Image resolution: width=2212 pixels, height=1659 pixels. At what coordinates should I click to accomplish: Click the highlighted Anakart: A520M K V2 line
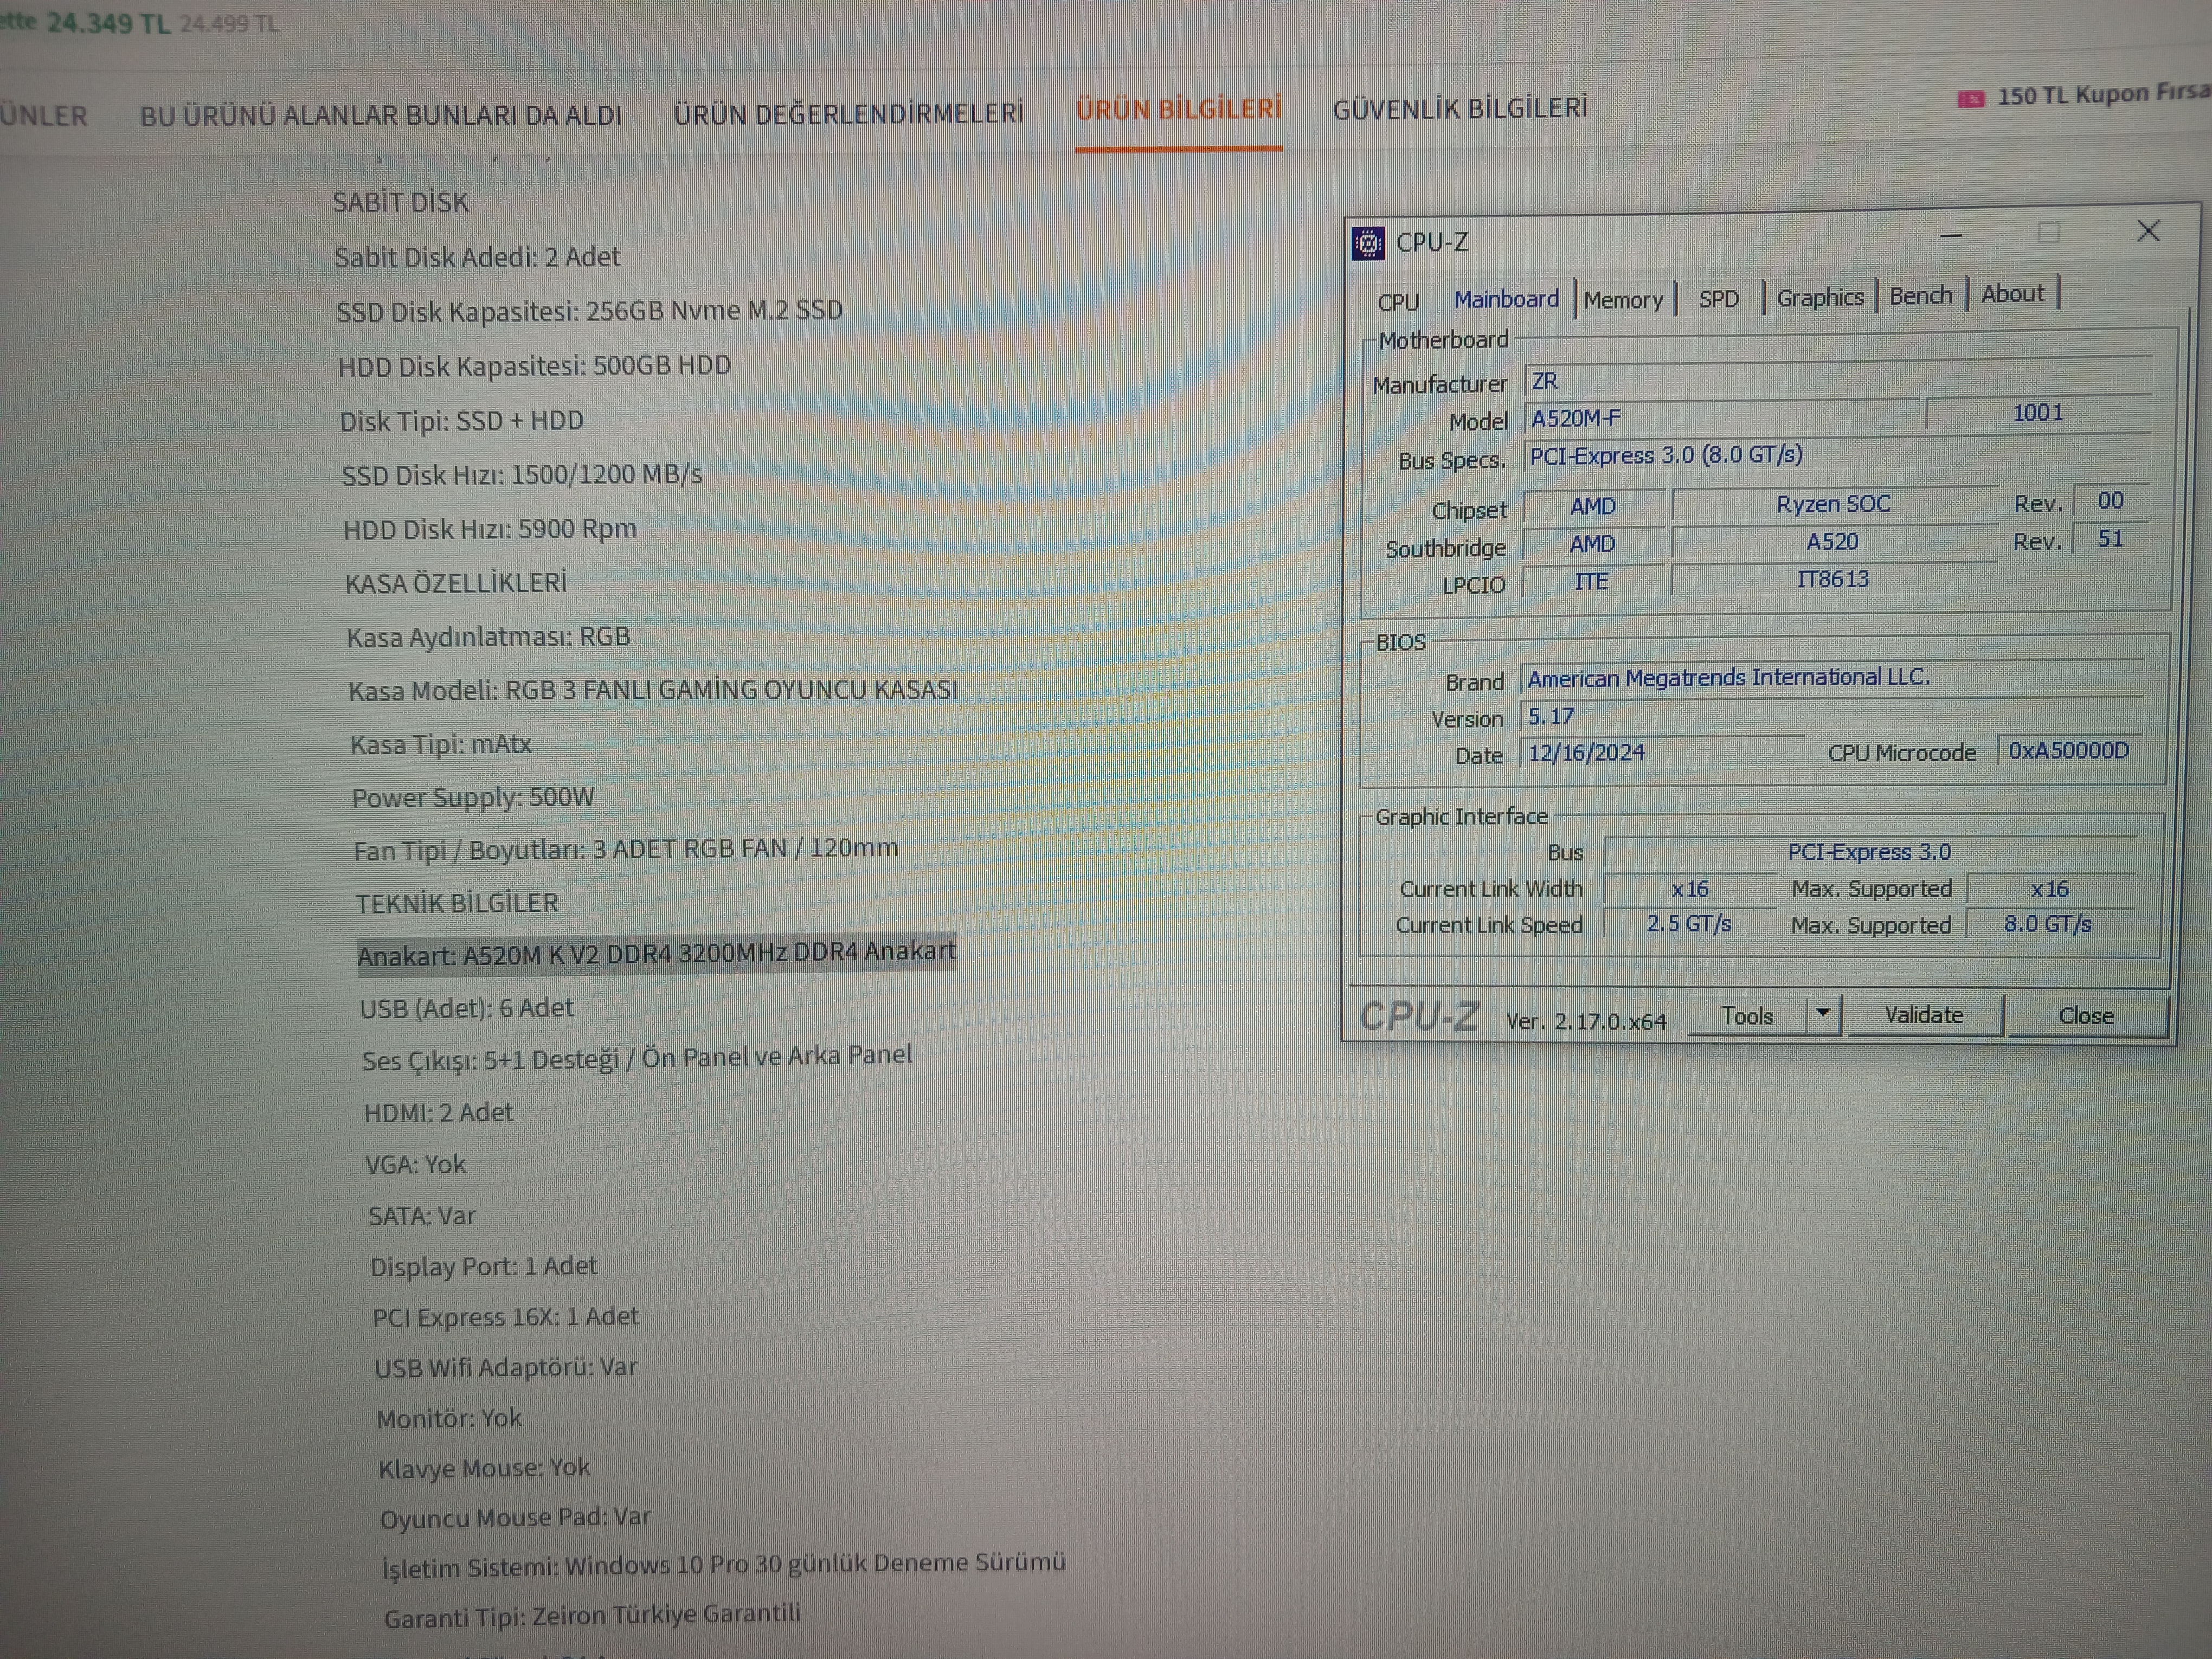point(656,953)
